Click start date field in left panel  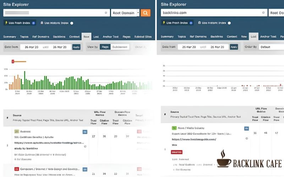tap(32, 47)
